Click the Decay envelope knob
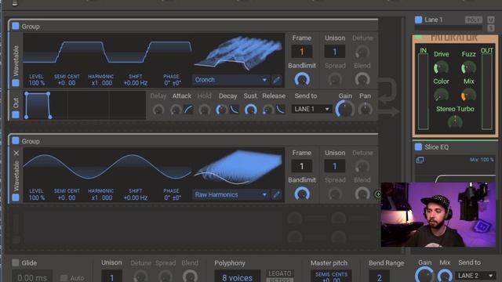The height and width of the screenshot is (282, 502). point(221,110)
